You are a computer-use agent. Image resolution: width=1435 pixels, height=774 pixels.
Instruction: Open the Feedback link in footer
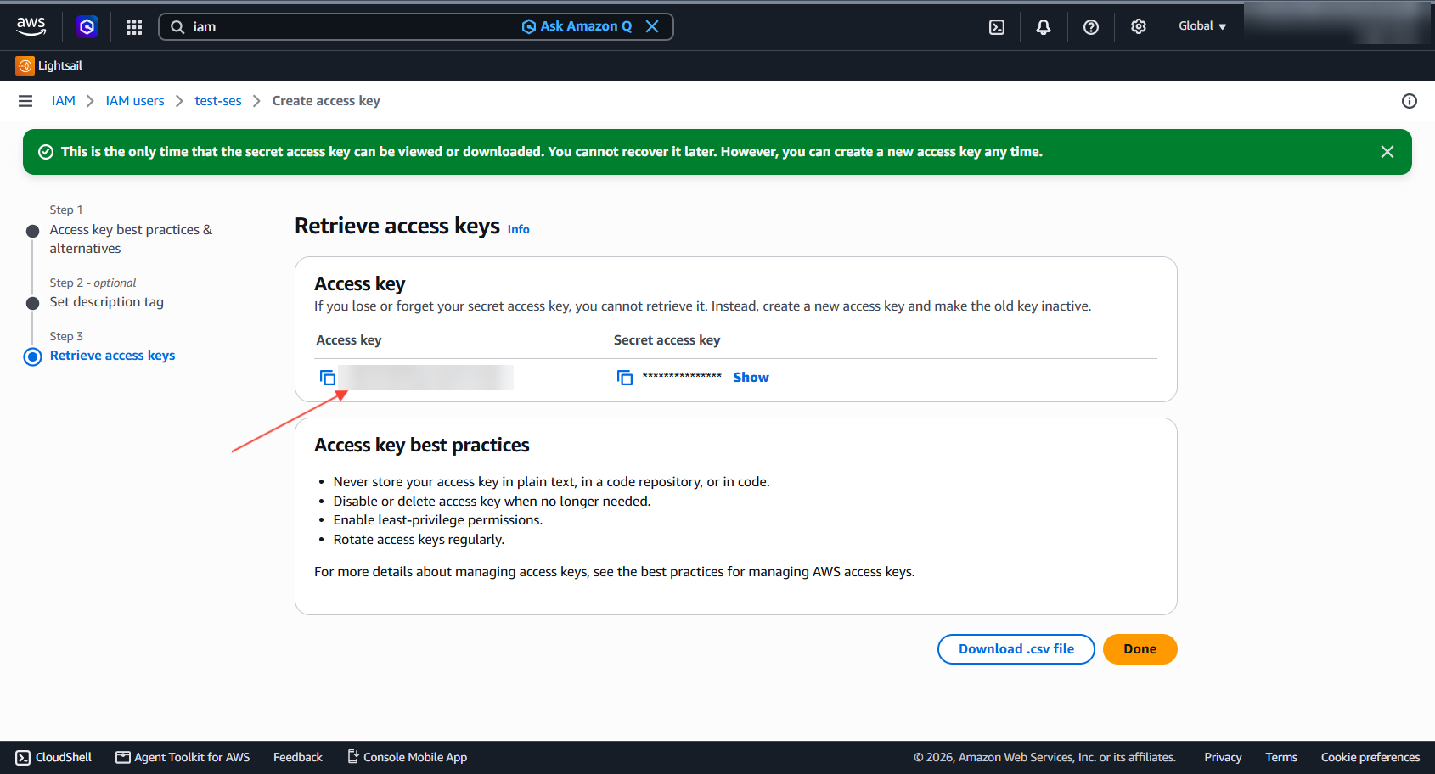point(298,757)
